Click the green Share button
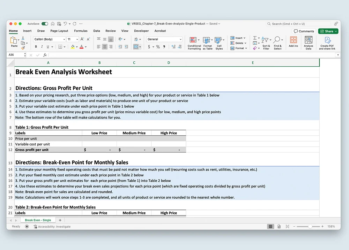Image resolution: width=349 pixels, height=250 pixels. (x=328, y=31)
